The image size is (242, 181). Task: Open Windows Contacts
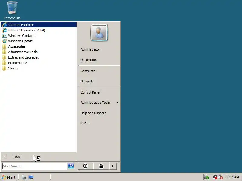pos(39,36)
